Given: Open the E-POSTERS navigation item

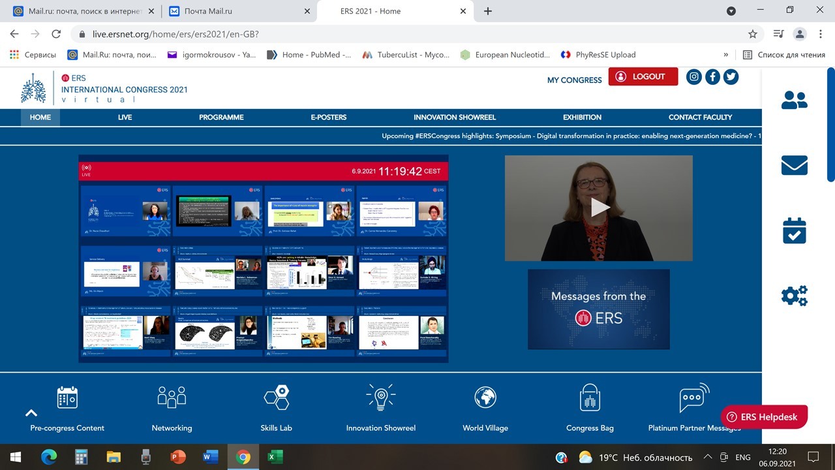Looking at the screenshot, I should (x=329, y=117).
